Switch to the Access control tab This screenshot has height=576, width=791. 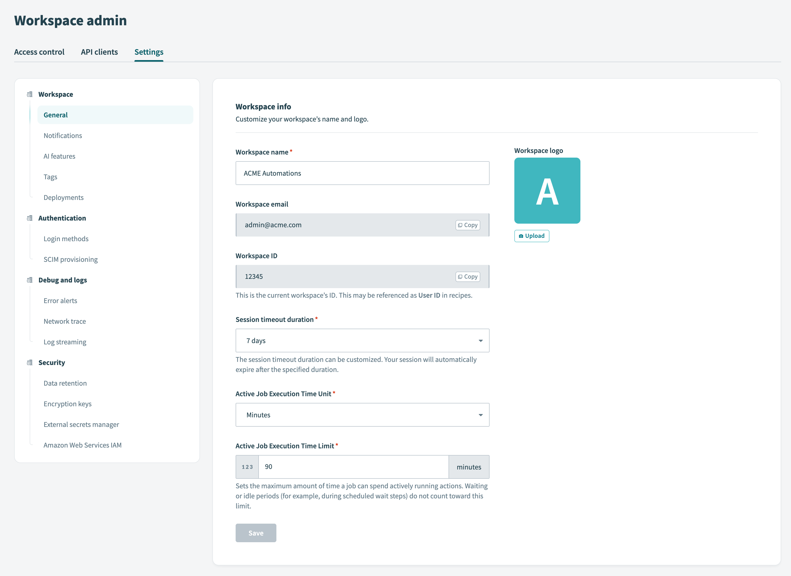pyautogui.click(x=39, y=52)
